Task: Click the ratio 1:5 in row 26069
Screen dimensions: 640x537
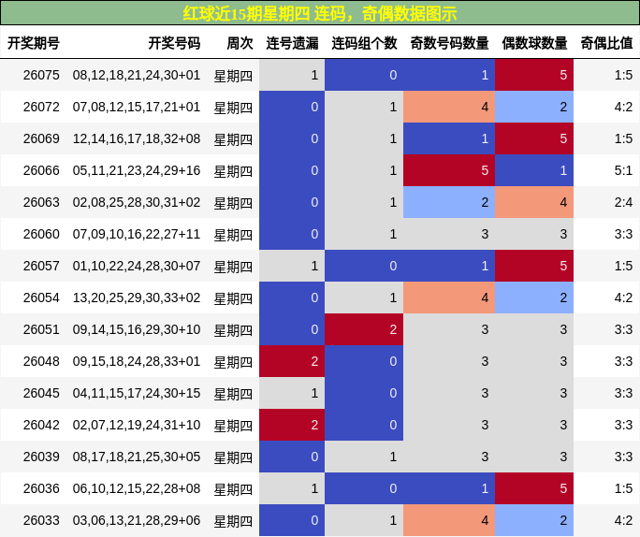Action: tap(623, 138)
